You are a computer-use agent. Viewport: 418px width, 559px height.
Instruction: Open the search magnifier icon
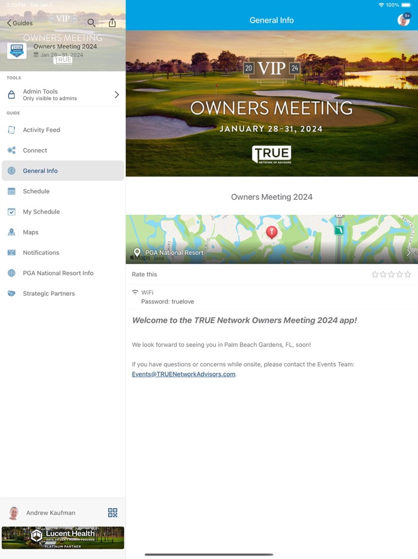(91, 23)
